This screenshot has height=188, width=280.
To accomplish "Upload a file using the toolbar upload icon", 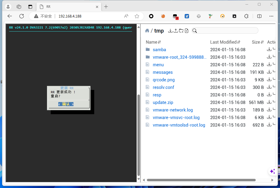I will (176, 31).
